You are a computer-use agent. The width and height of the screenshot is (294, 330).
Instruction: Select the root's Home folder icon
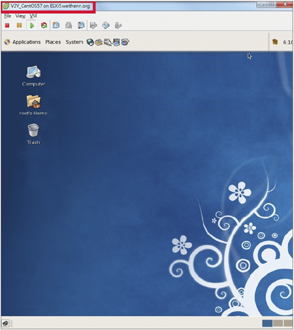coord(33,105)
